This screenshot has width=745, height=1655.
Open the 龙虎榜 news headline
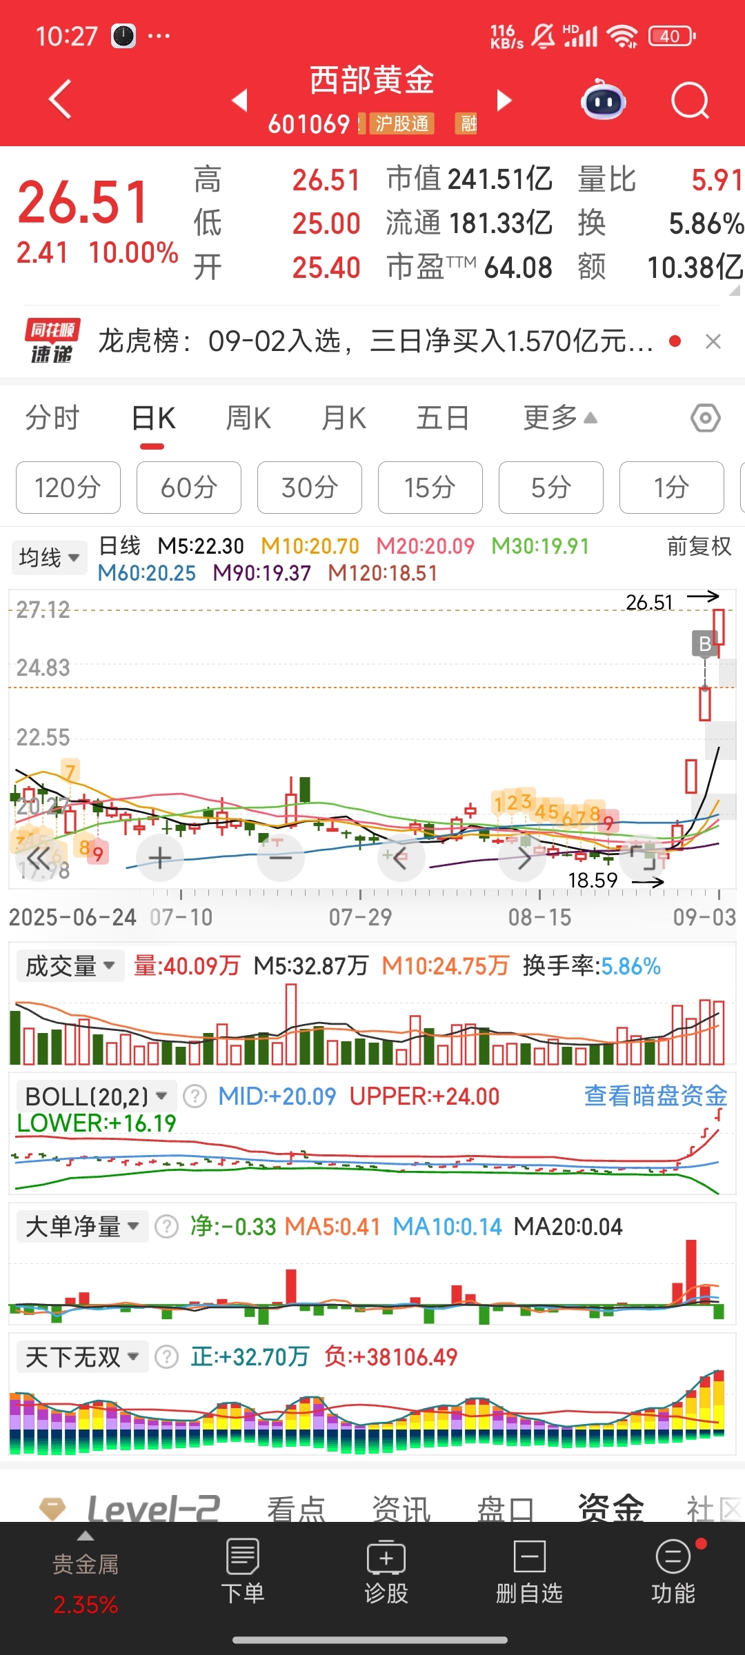point(376,341)
